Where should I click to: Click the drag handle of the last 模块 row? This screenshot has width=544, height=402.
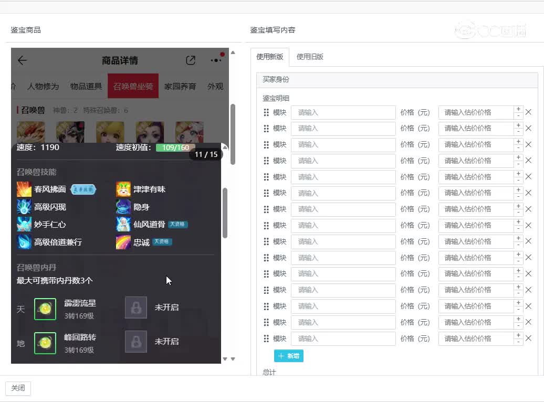[266, 338]
